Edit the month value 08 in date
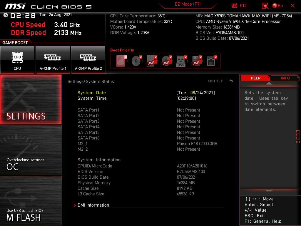 click(x=193, y=93)
